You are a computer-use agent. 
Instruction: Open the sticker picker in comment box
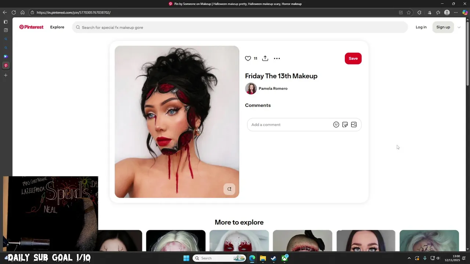345,125
